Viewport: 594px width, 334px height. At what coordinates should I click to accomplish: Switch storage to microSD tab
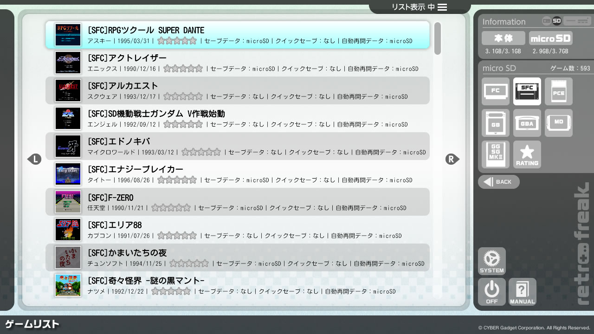pyautogui.click(x=551, y=38)
